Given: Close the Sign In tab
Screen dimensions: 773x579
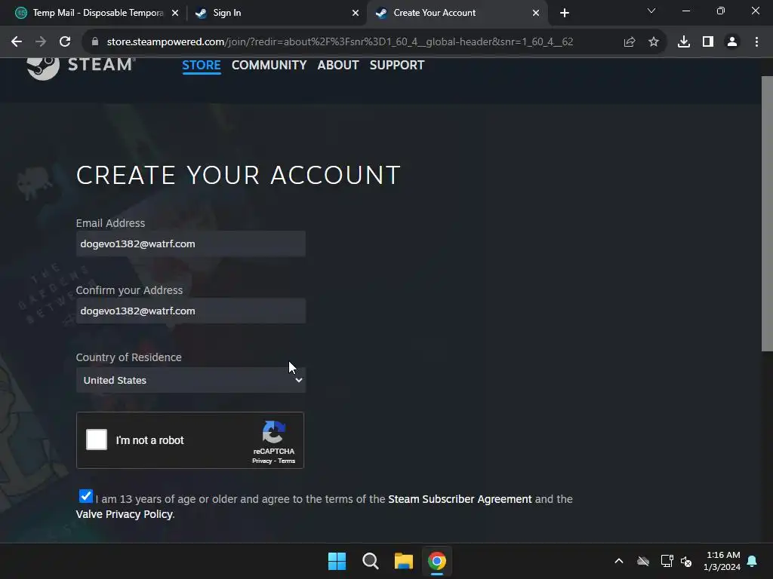Looking at the screenshot, I should (x=356, y=13).
